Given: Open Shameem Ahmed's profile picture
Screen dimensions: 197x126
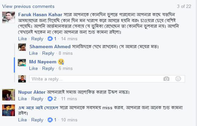Looking at the screenshot, I should 22,47.
